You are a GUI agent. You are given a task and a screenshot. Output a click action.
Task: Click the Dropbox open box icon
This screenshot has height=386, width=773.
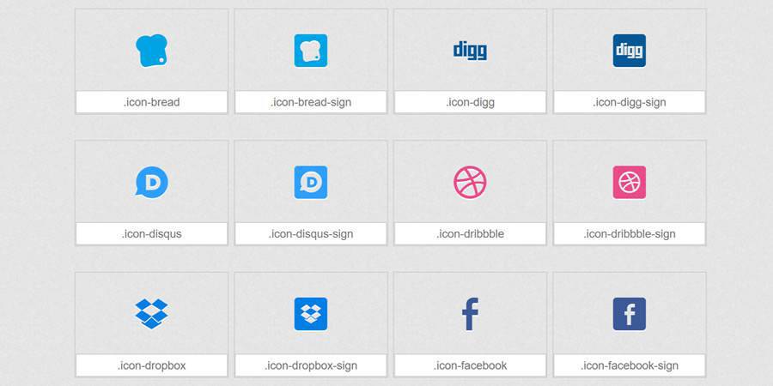tap(151, 314)
